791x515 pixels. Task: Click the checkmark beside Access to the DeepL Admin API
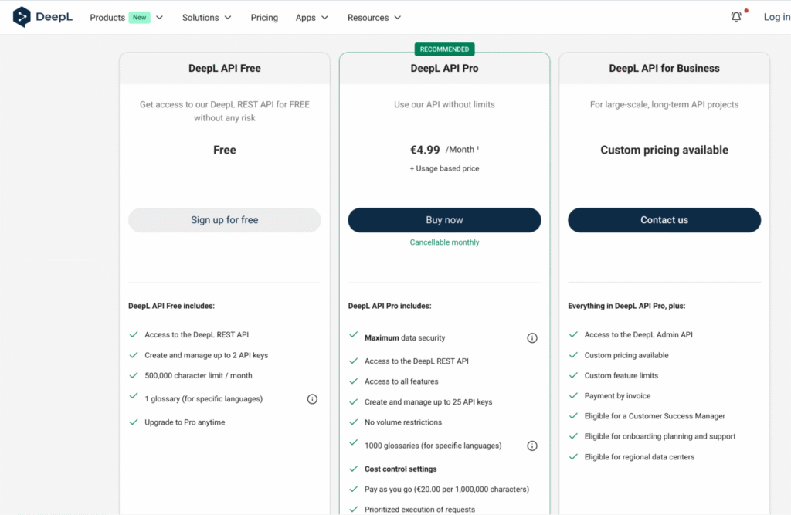[572, 334]
